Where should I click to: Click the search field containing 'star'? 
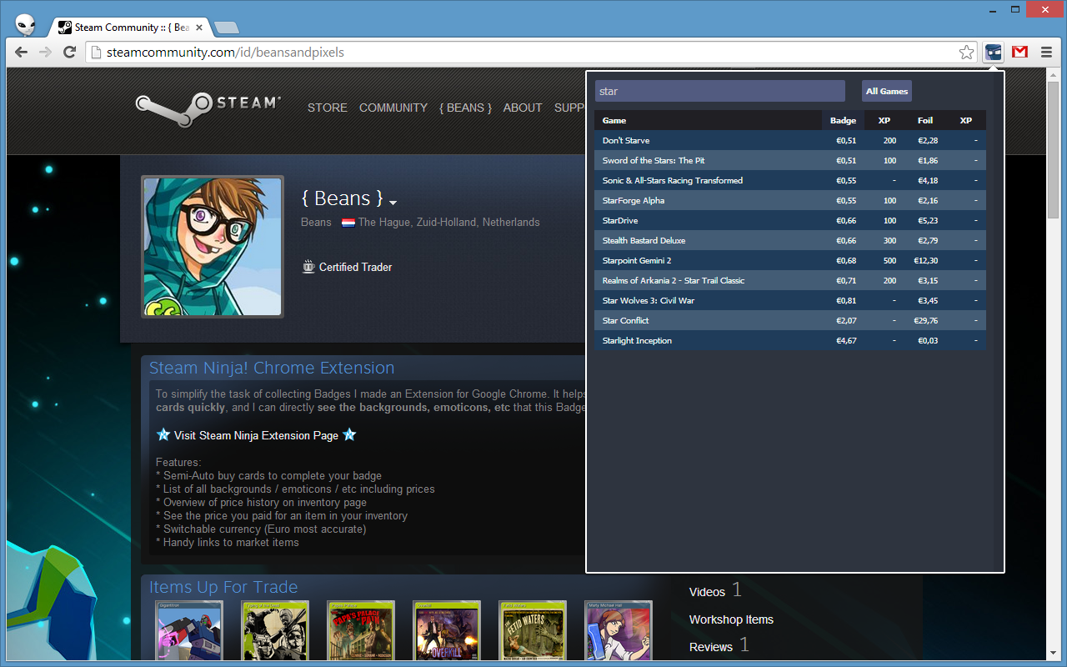pos(719,91)
